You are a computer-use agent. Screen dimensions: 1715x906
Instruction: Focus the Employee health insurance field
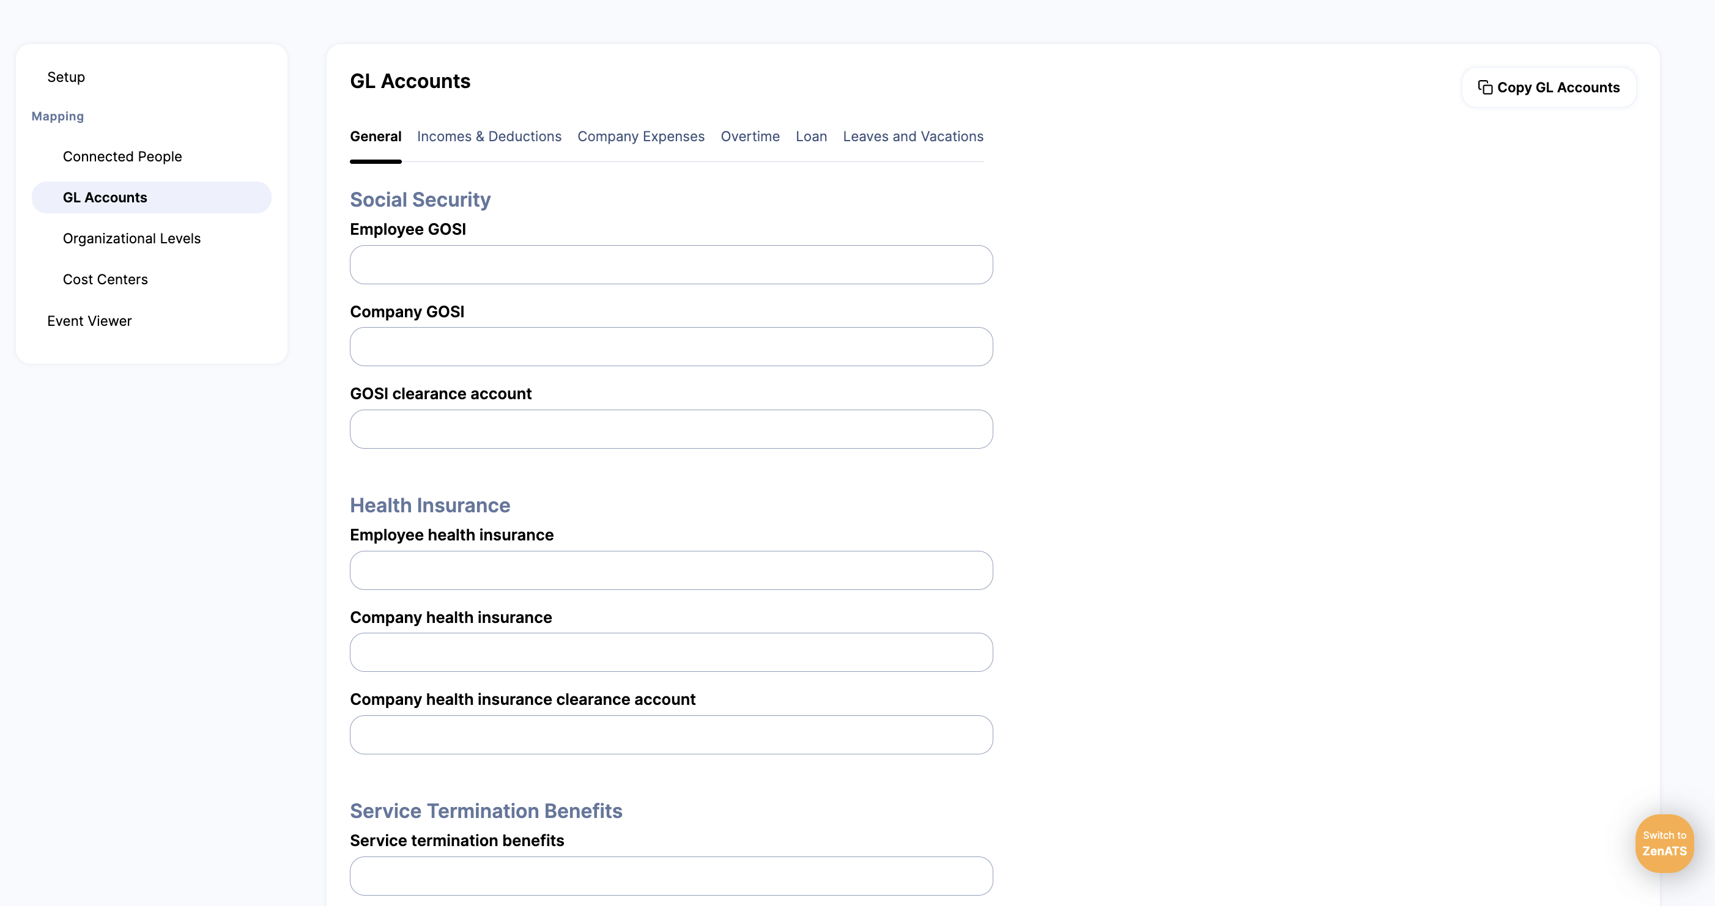[670, 570]
